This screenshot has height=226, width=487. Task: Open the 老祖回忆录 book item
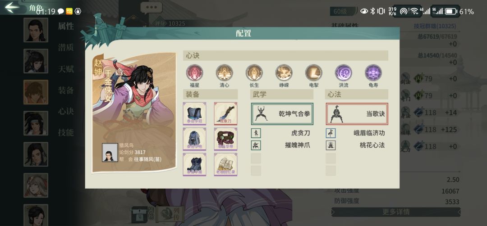point(225,164)
